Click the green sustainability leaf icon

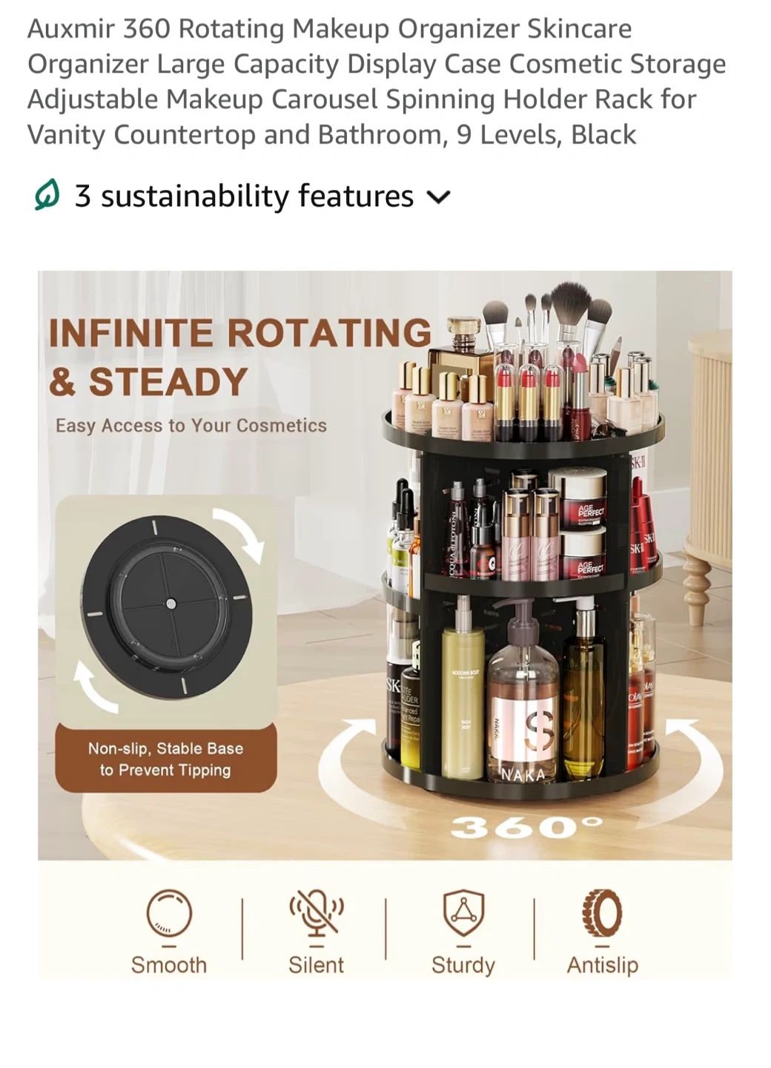pos(47,197)
